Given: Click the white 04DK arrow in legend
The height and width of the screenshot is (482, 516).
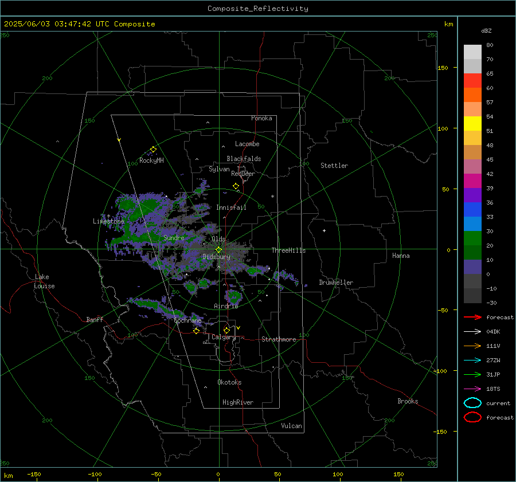Looking at the screenshot, I should [472, 331].
